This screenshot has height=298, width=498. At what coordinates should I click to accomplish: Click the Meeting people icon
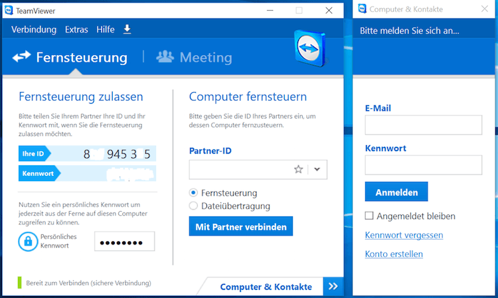point(165,56)
